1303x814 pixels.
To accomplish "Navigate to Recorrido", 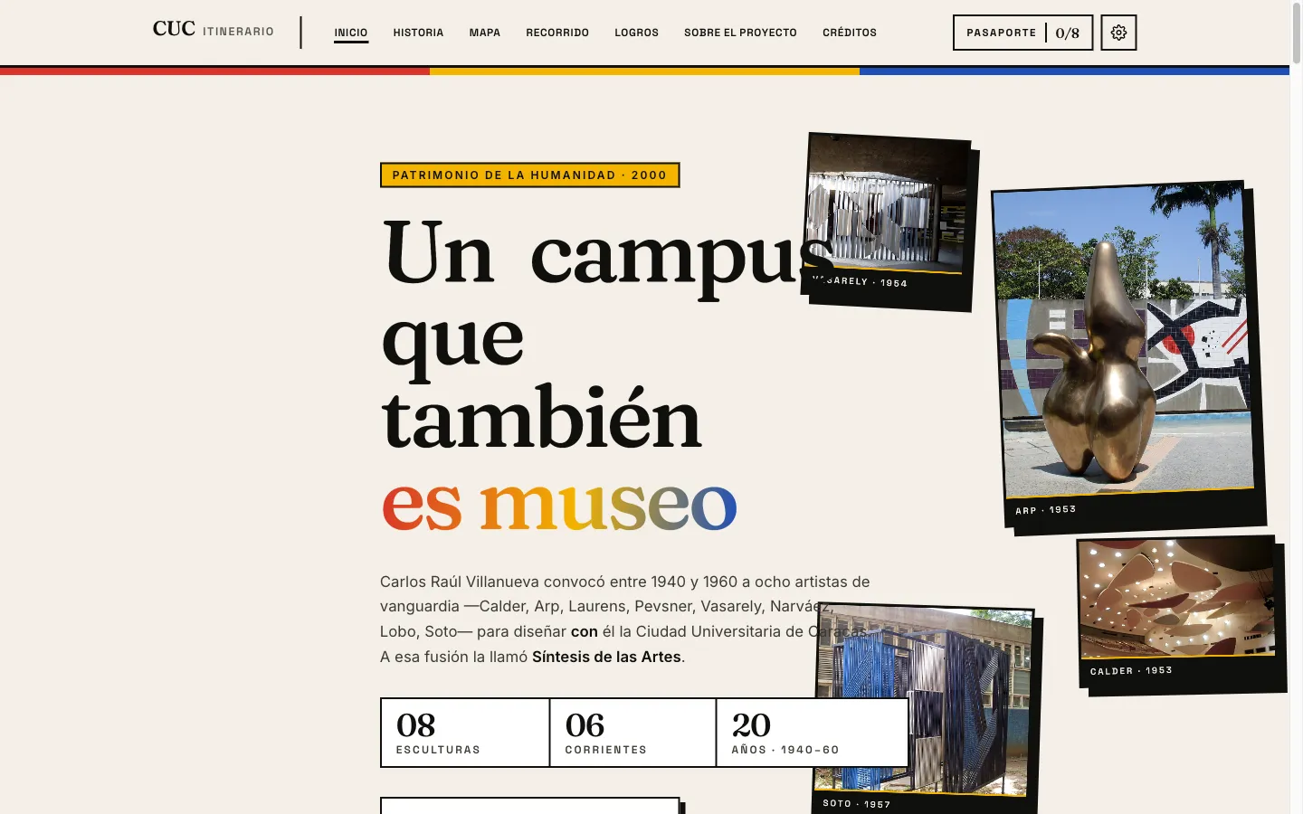I will (557, 33).
